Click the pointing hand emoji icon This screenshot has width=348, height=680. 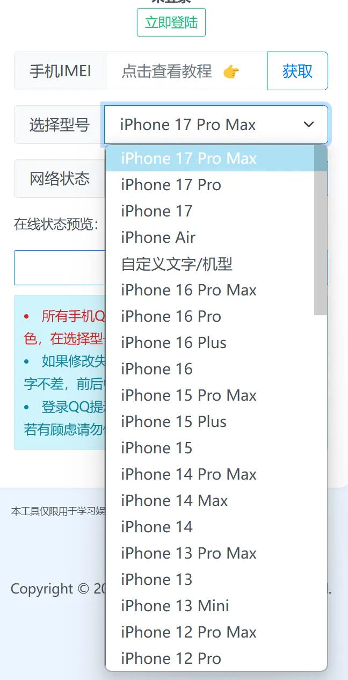(231, 71)
